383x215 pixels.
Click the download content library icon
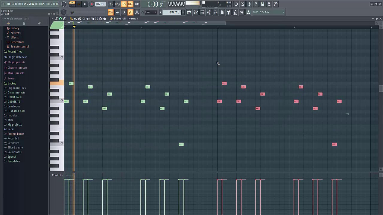(248, 12)
